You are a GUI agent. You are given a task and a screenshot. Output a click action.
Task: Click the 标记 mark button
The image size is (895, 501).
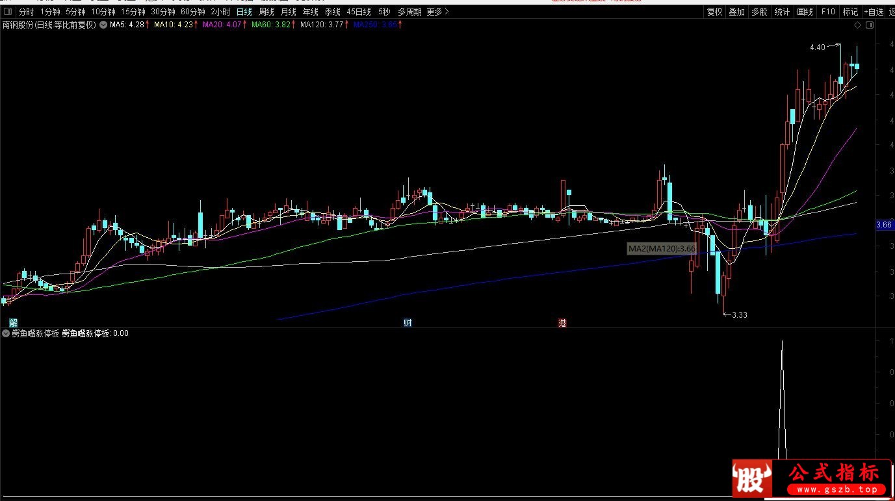pos(850,12)
